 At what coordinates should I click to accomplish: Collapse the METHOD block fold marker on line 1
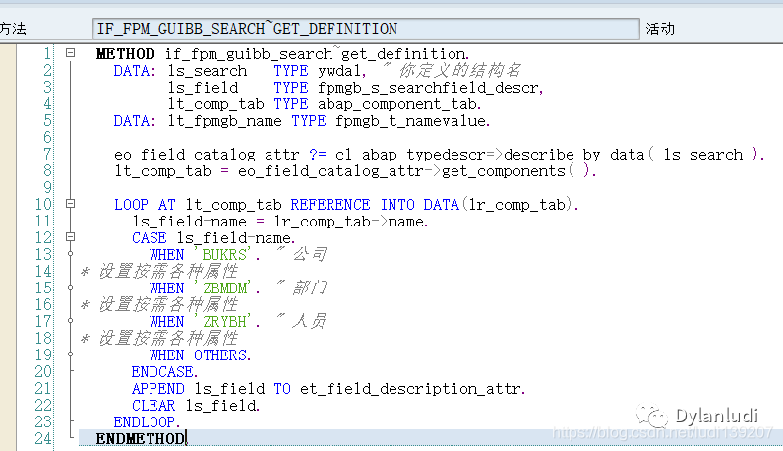(71, 52)
